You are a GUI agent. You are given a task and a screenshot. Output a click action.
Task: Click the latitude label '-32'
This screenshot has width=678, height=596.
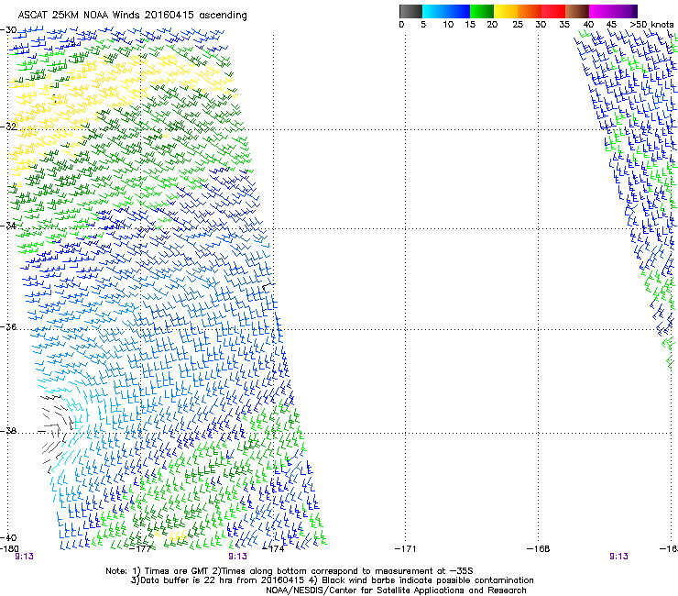pos(8,127)
